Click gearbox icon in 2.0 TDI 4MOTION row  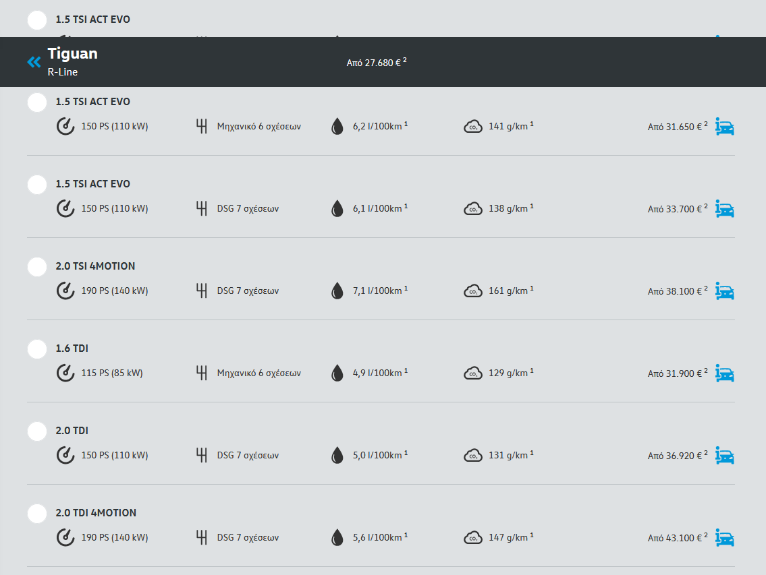[x=201, y=537]
